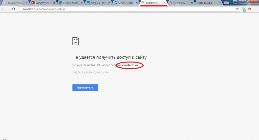Screen dimensions: 259x140
Task: Open the Chrome three-dot menu
Action: (256, 9)
